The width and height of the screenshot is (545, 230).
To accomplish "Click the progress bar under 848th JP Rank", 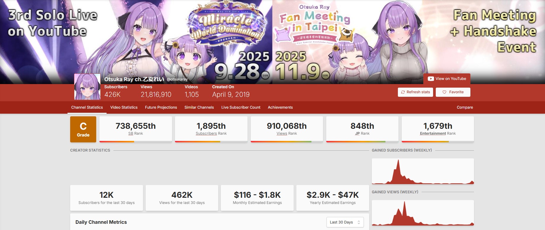I will tap(362, 141).
